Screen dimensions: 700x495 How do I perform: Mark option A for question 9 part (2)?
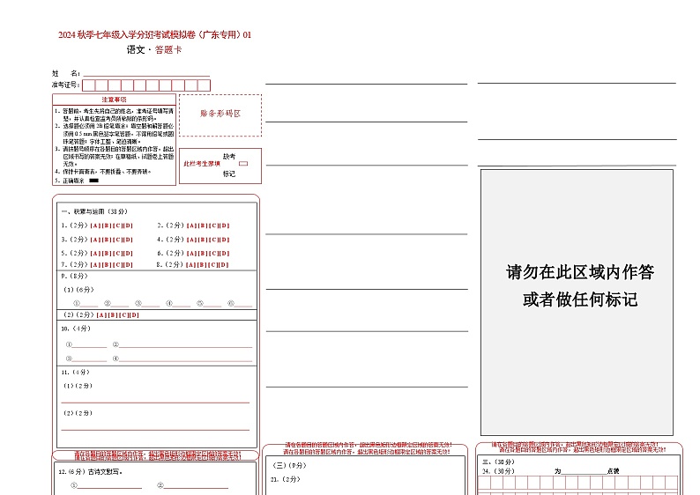tap(101, 314)
